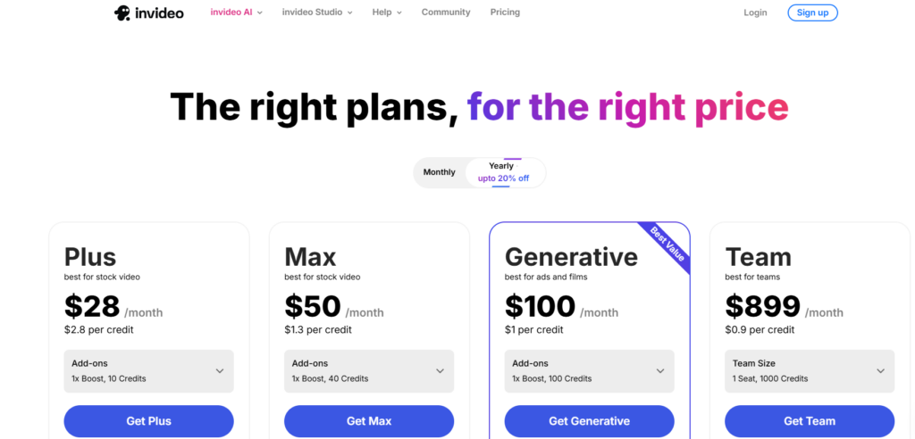Expand the invideo Studio menu
The image size is (915, 439).
click(x=317, y=12)
